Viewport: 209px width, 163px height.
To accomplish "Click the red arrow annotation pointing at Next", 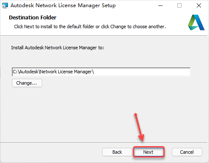I will pos(139,127).
